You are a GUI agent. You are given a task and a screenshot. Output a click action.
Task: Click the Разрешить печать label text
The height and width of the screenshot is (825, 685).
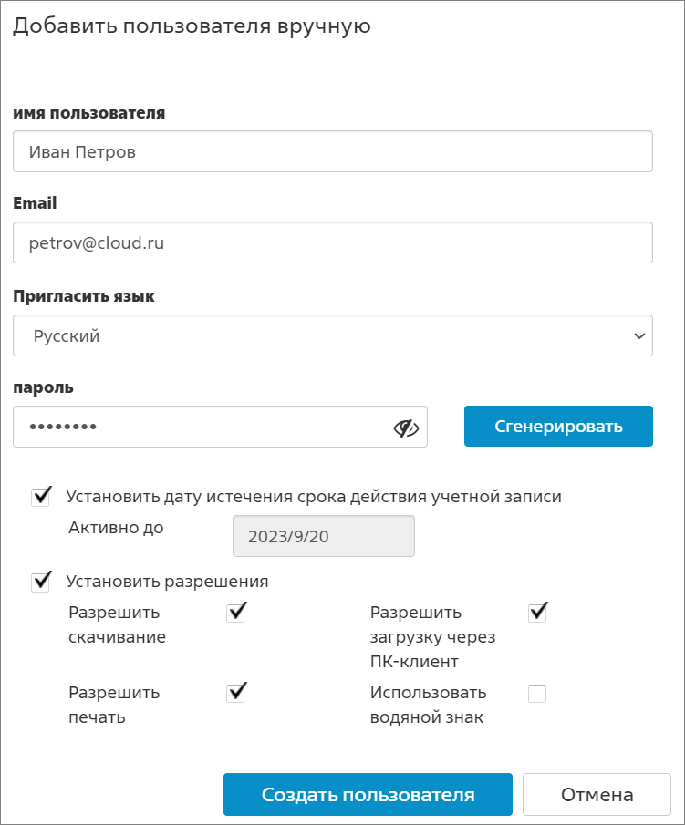pos(114,705)
